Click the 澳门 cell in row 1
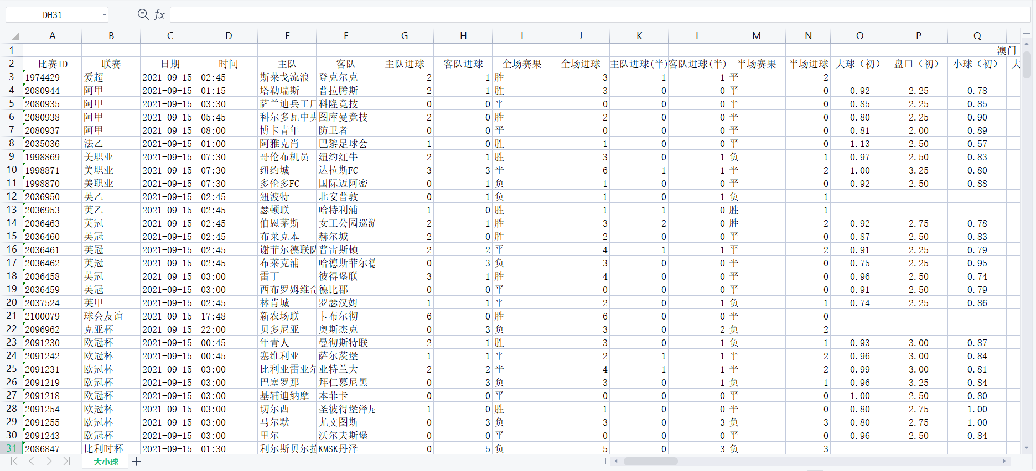This screenshot has width=1036, height=471. point(1006,50)
